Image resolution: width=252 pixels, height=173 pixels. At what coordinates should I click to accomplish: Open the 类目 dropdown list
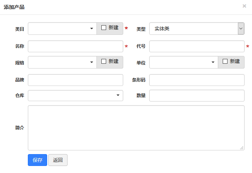click(x=91, y=29)
